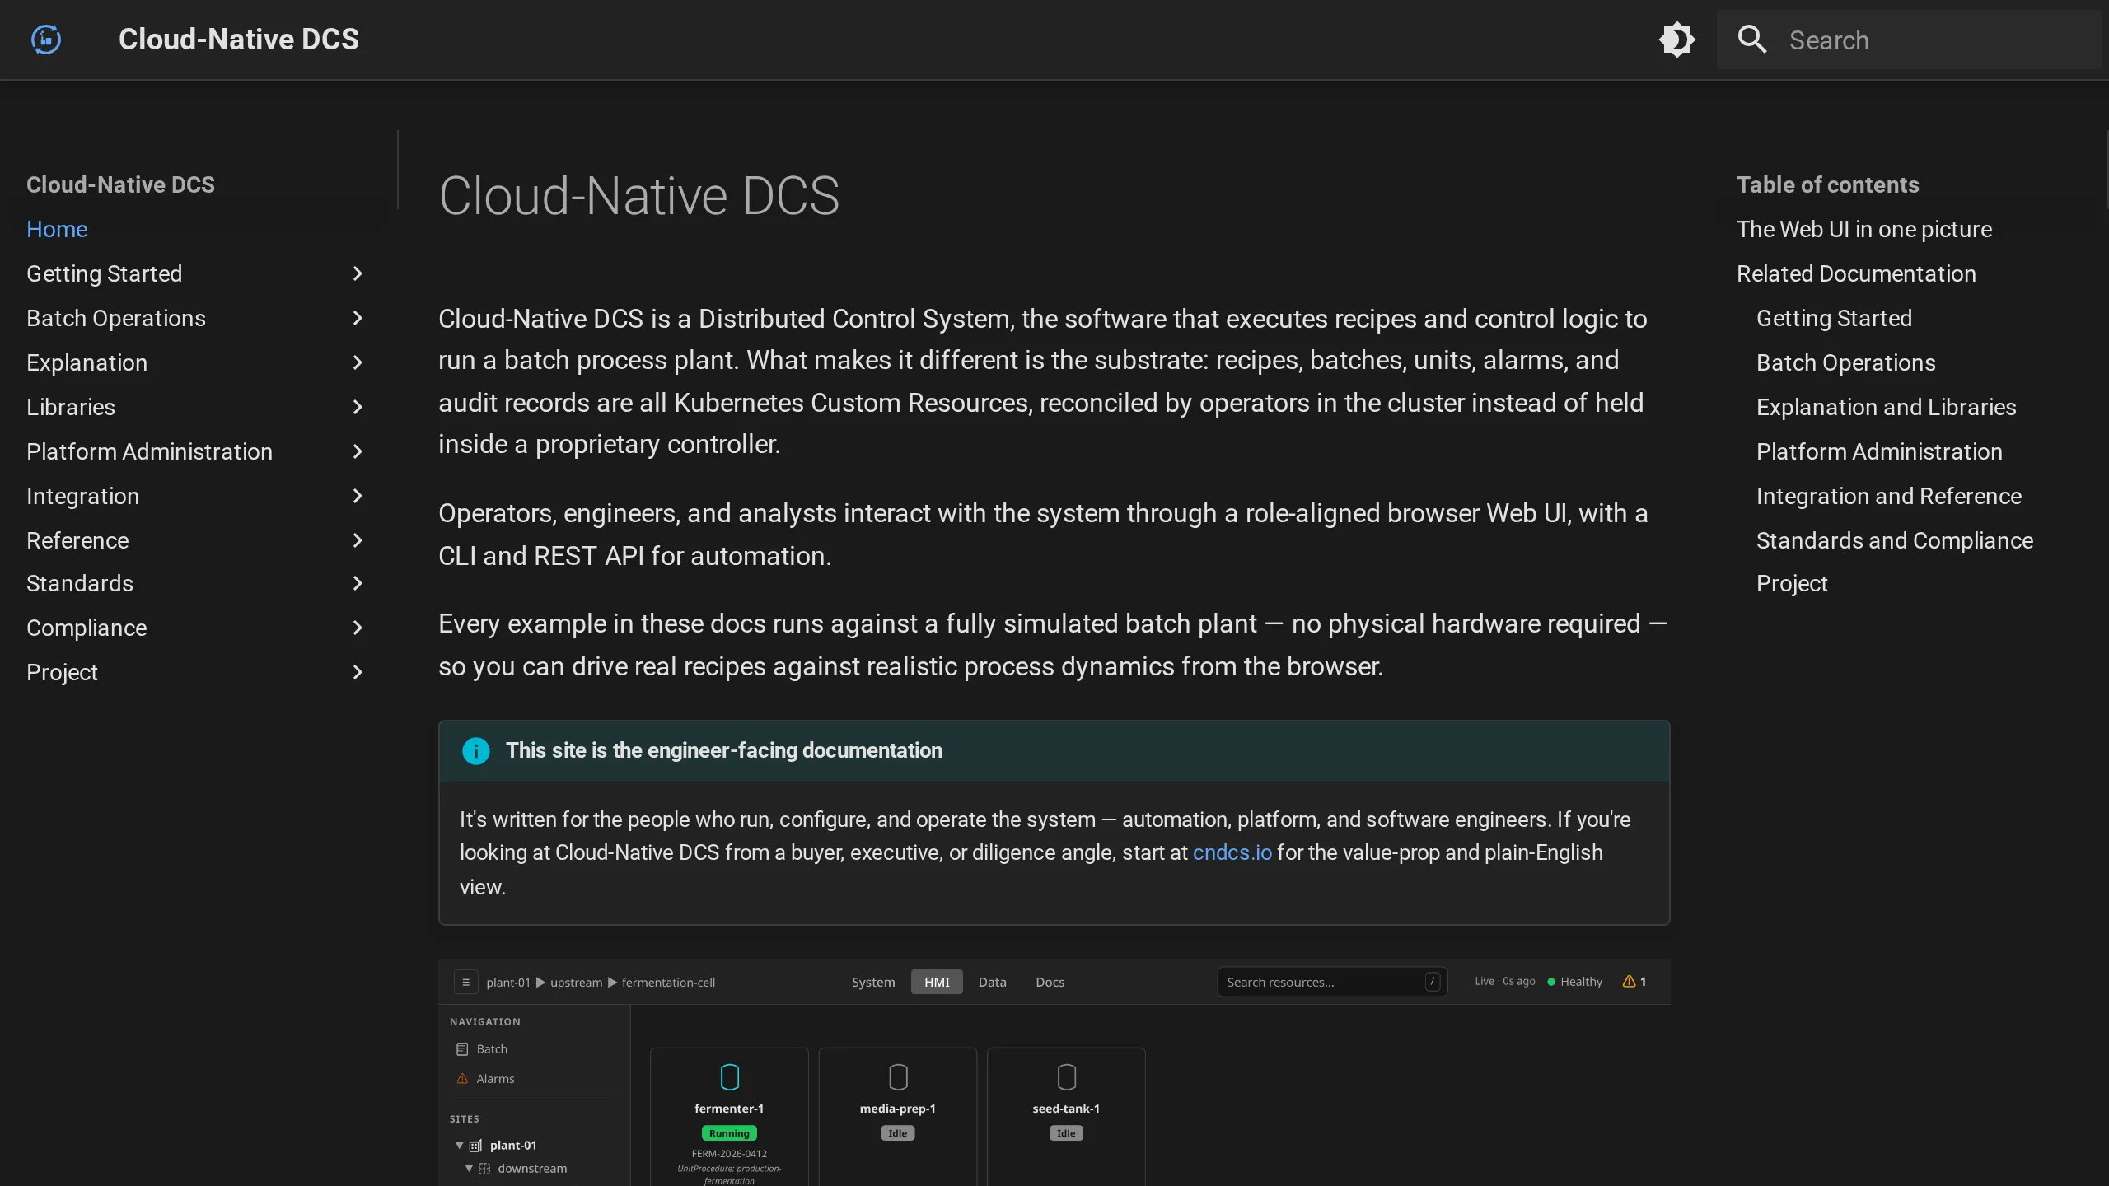The height and width of the screenshot is (1186, 2109).
Task: Open Reference in left navigation
Action: pyautogui.click(x=77, y=540)
